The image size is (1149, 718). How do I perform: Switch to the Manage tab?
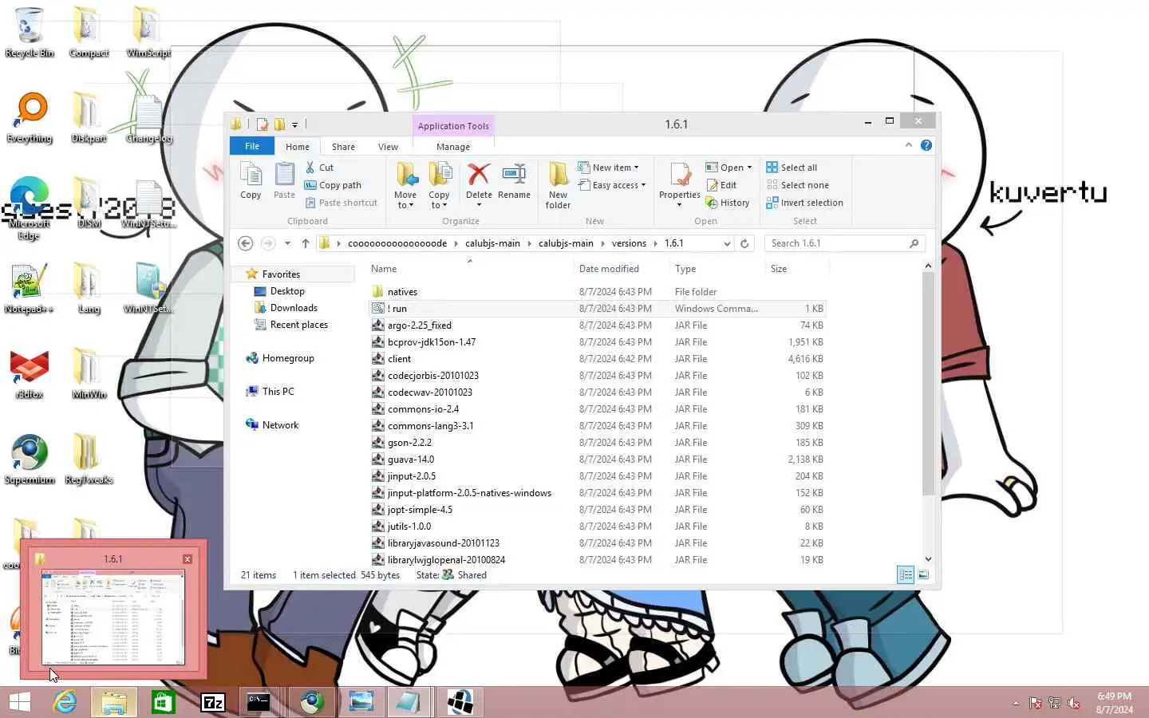[453, 147]
